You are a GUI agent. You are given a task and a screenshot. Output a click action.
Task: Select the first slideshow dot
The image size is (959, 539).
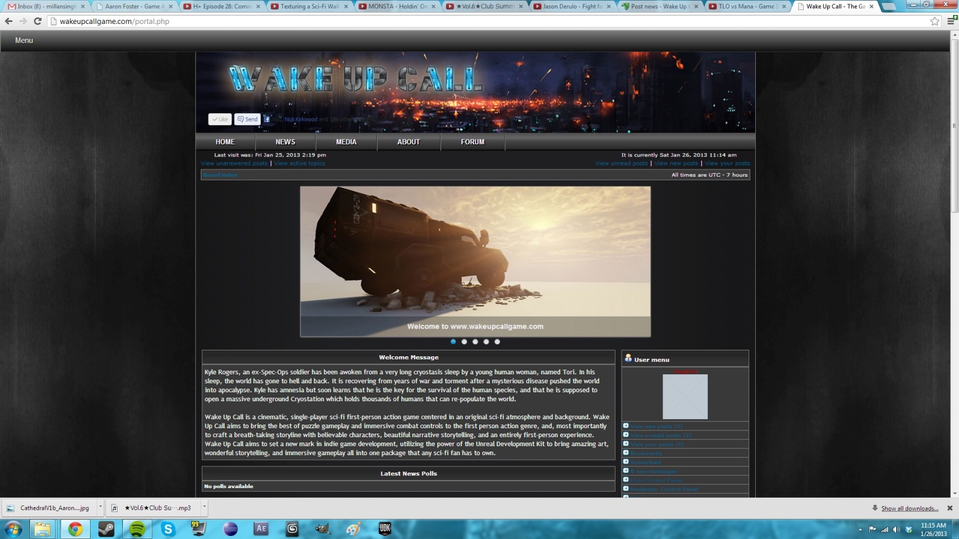coord(453,341)
